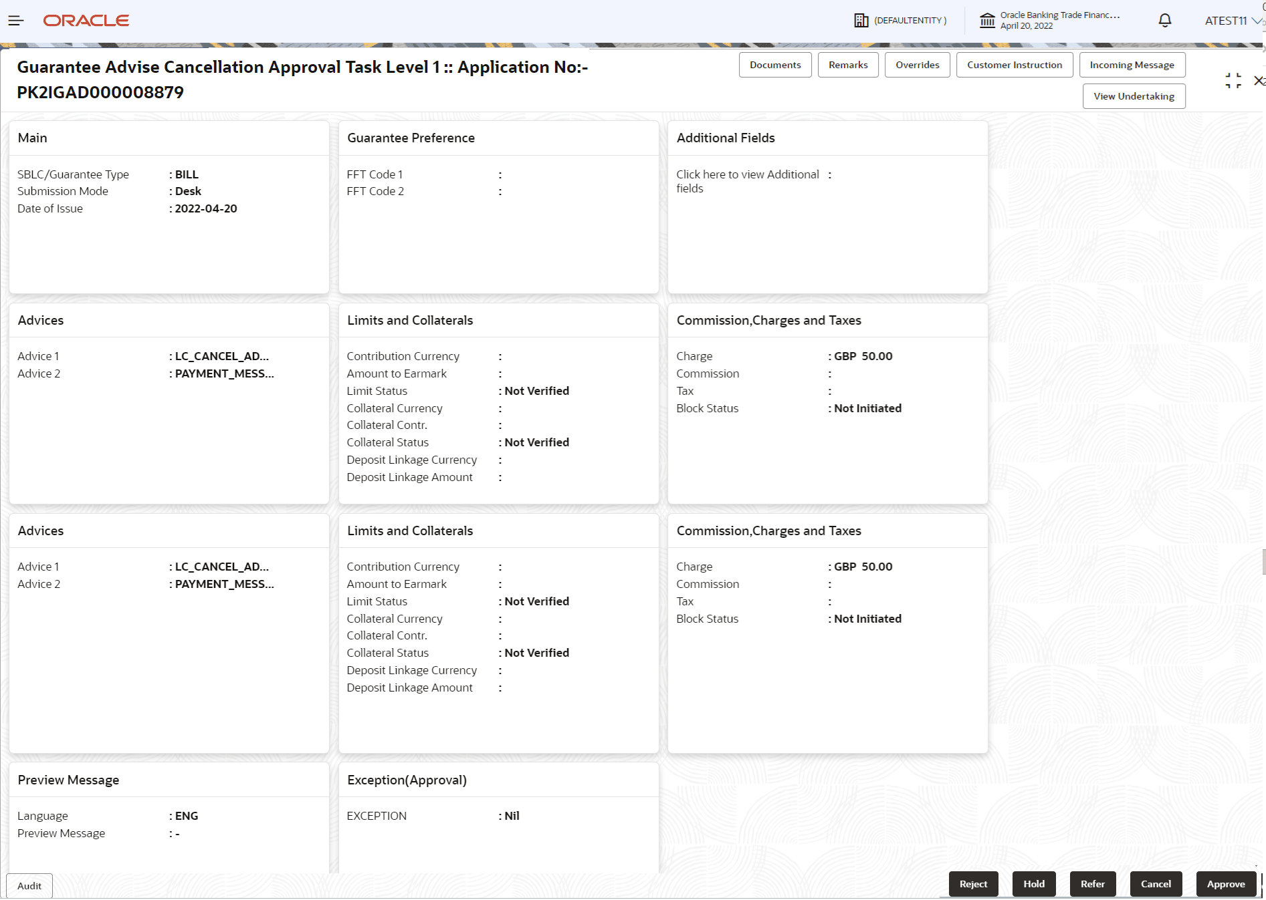The width and height of the screenshot is (1266, 900).
Task: Expand the task to full screen view
Action: [1233, 81]
